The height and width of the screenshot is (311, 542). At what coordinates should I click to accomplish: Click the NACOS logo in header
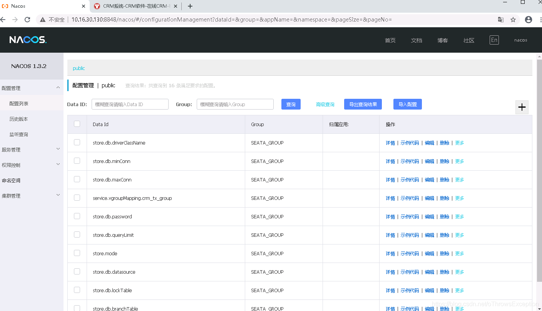pyautogui.click(x=28, y=40)
